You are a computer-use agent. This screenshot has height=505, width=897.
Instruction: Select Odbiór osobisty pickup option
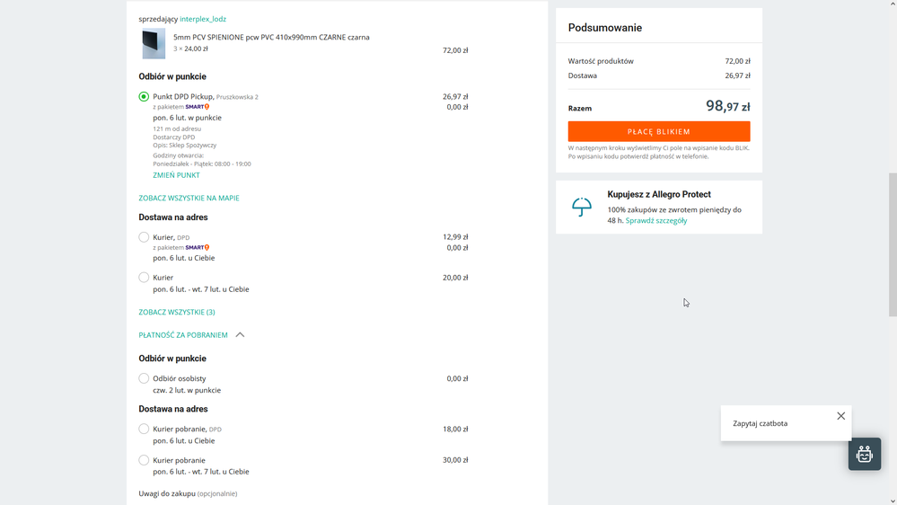point(144,378)
